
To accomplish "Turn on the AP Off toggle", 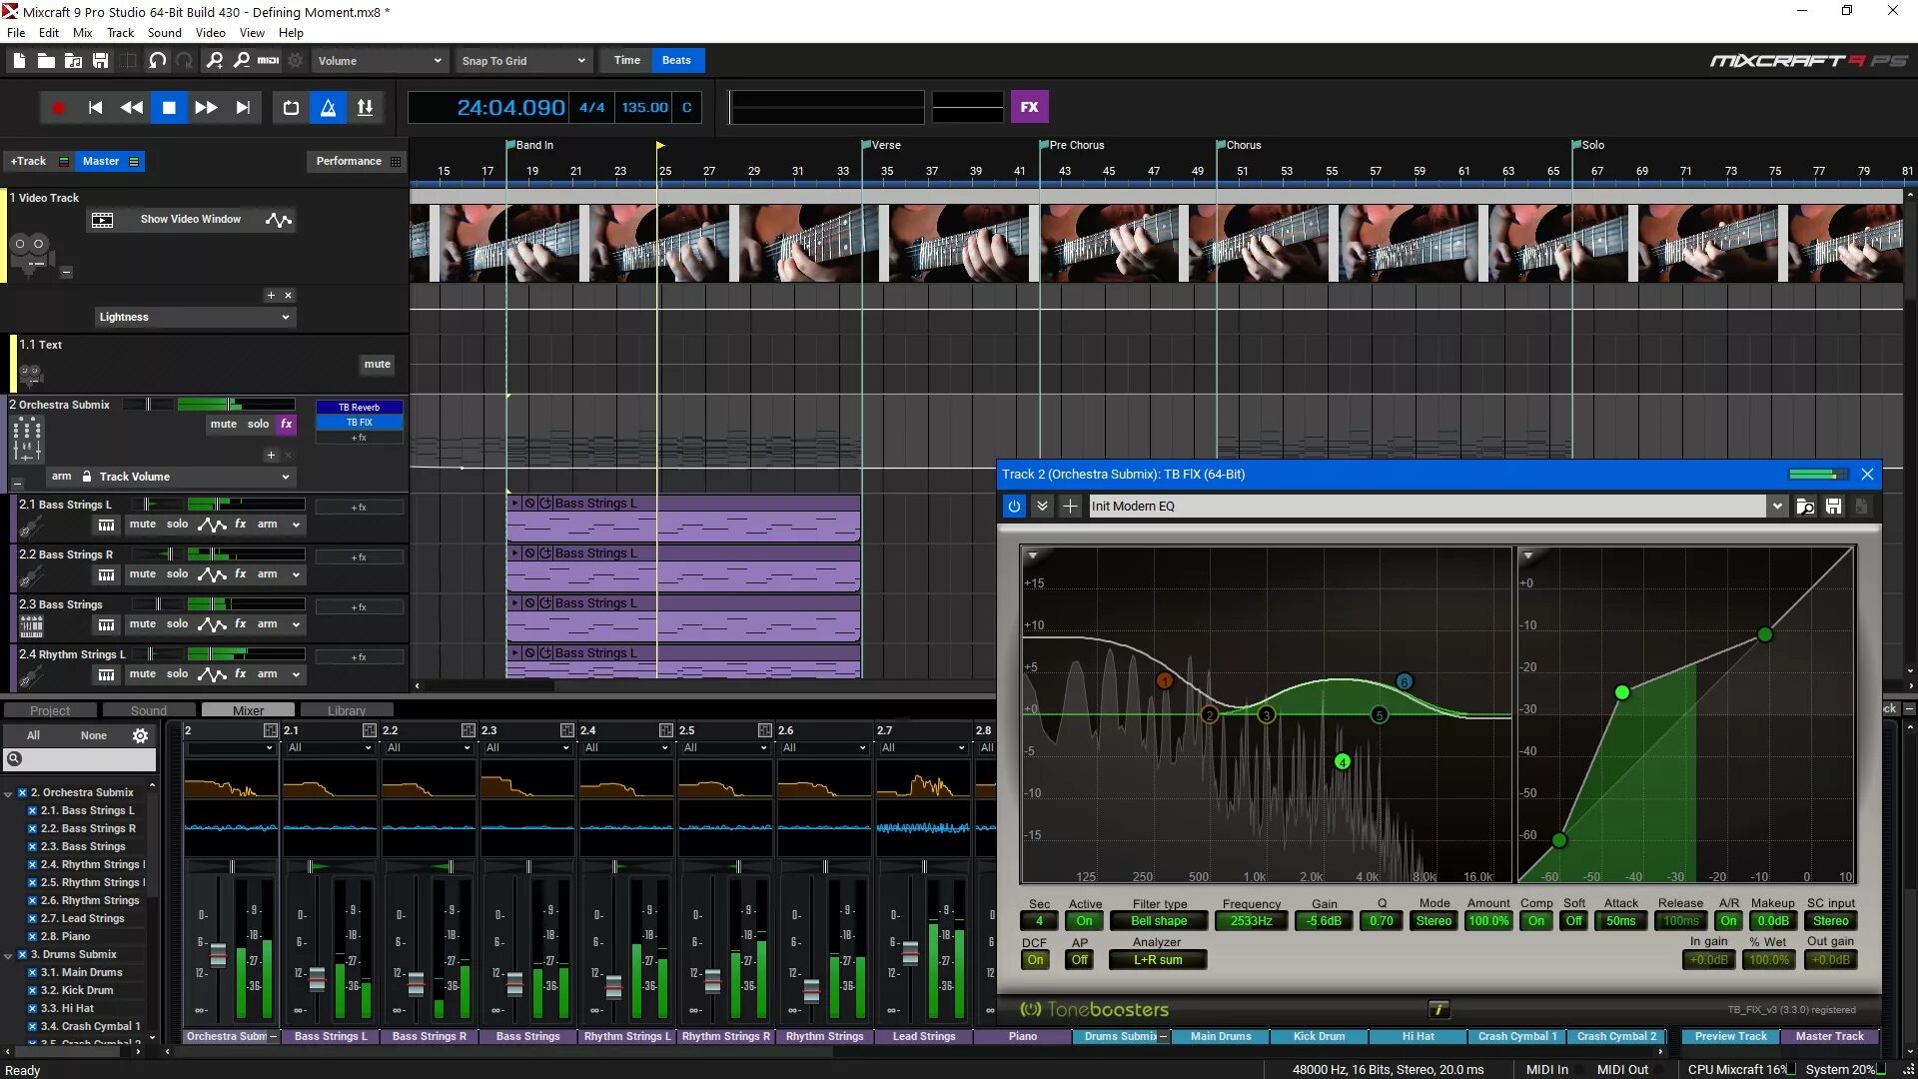I will pos(1079,960).
